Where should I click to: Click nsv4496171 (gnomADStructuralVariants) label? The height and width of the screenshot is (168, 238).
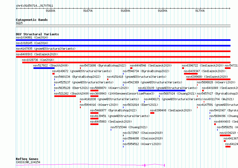point(174,99)
